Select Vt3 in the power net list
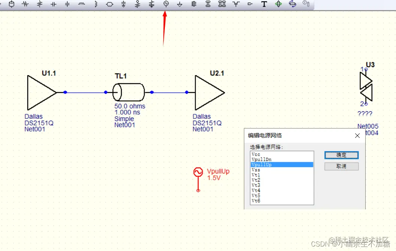 tap(282, 185)
